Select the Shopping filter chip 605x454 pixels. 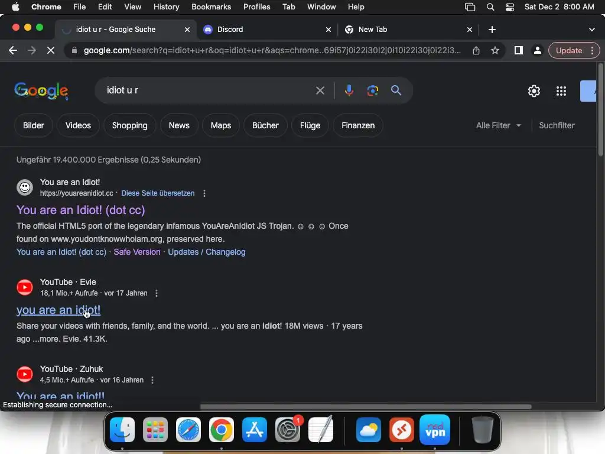129,125
